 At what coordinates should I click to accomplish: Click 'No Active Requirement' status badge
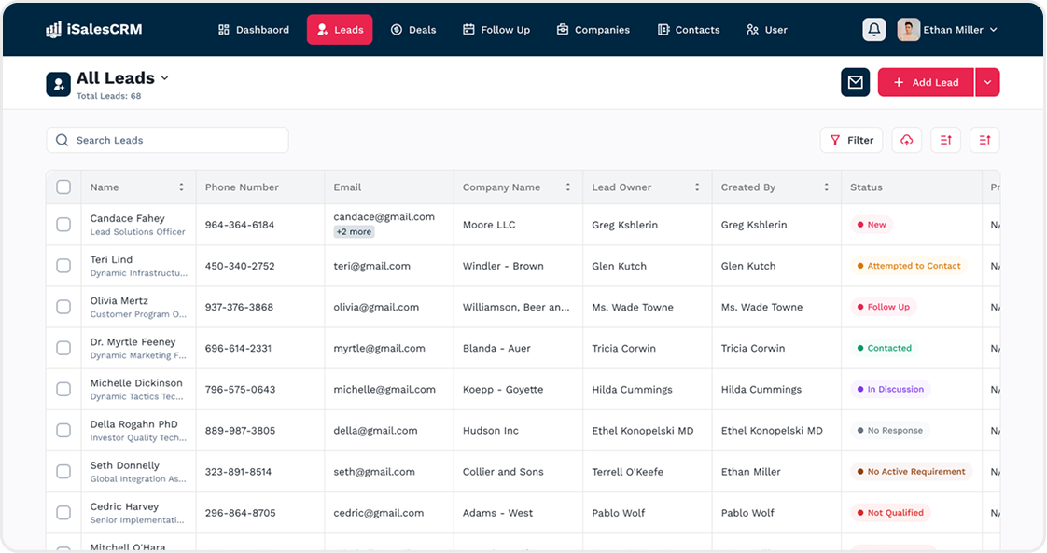(912, 472)
